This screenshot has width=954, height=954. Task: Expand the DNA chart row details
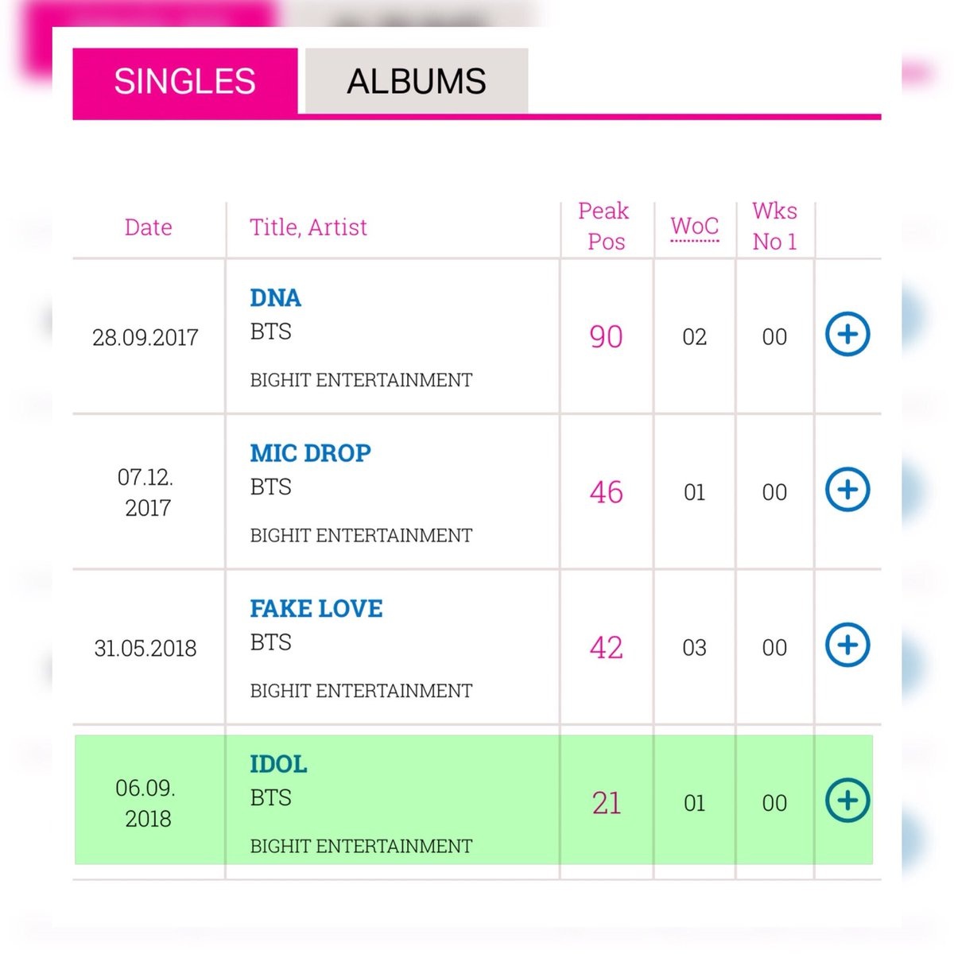click(847, 335)
